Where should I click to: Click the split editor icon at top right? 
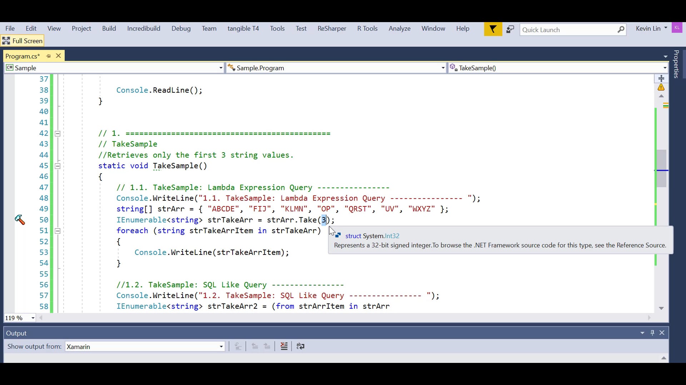point(661,78)
